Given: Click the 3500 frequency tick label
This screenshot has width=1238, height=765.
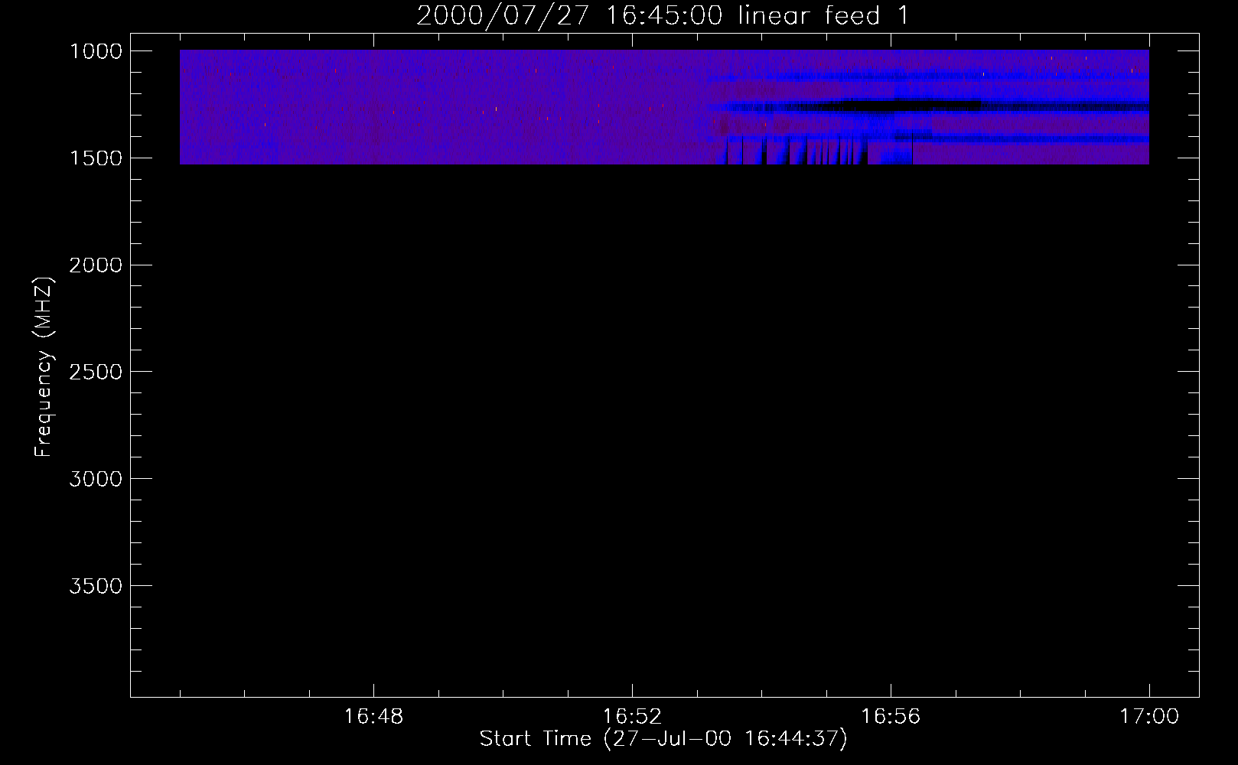Looking at the screenshot, I should click(x=96, y=587).
